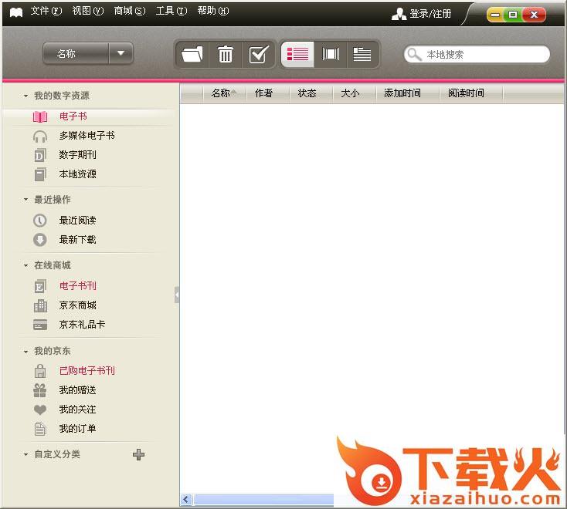
Task: Select 电子书 in the sidebar
Action: (x=73, y=116)
